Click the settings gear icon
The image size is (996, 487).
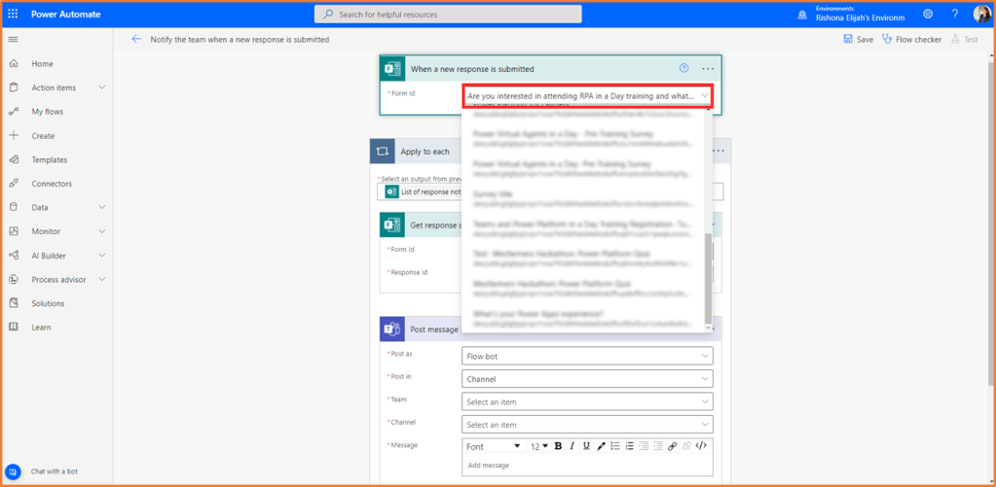(928, 14)
